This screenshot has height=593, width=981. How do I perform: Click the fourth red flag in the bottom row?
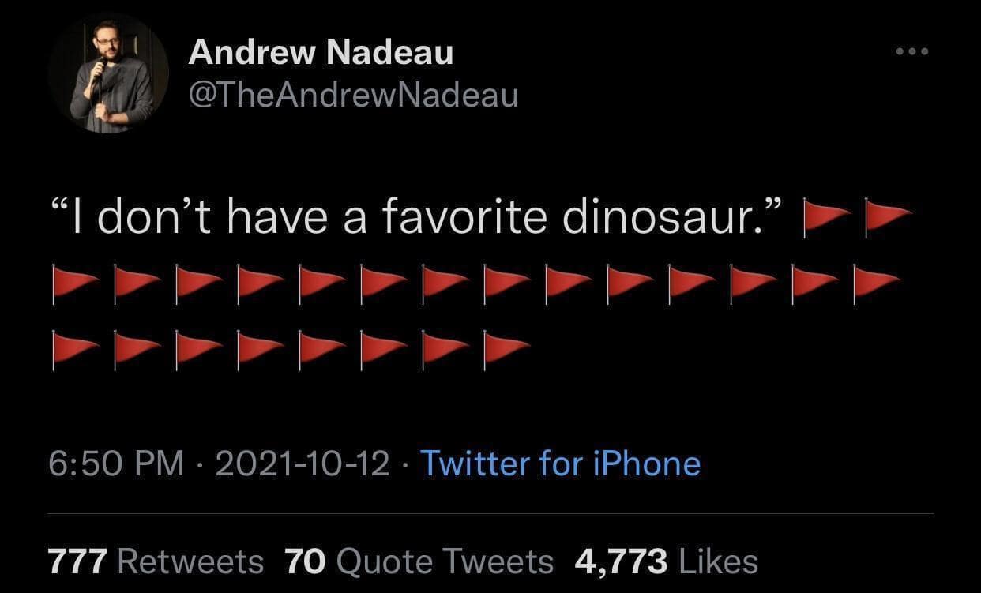click(260, 350)
